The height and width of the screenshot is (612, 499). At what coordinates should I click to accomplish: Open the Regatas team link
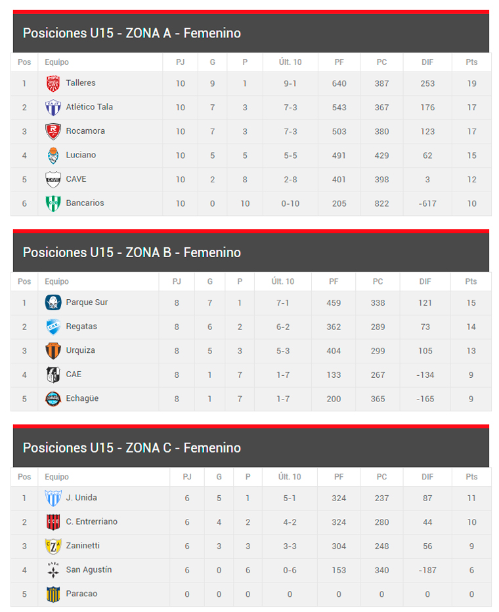[x=81, y=327]
